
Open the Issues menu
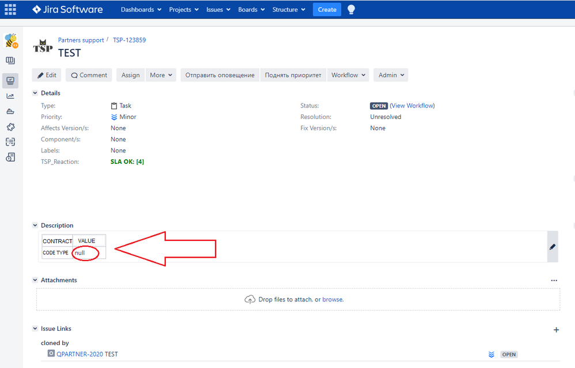click(218, 10)
